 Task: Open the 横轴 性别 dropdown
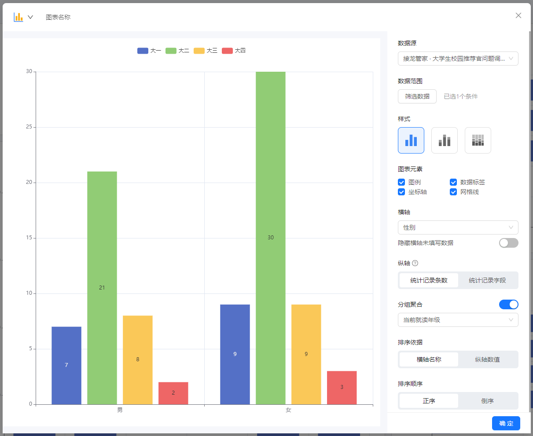pyautogui.click(x=458, y=227)
